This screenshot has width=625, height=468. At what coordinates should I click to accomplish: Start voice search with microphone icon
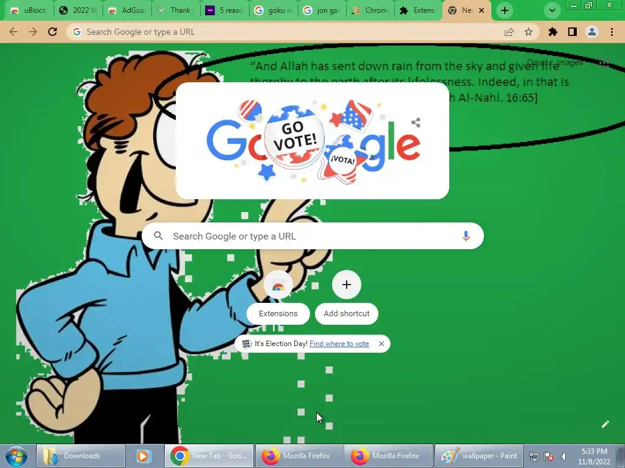click(x=466, y=236)
